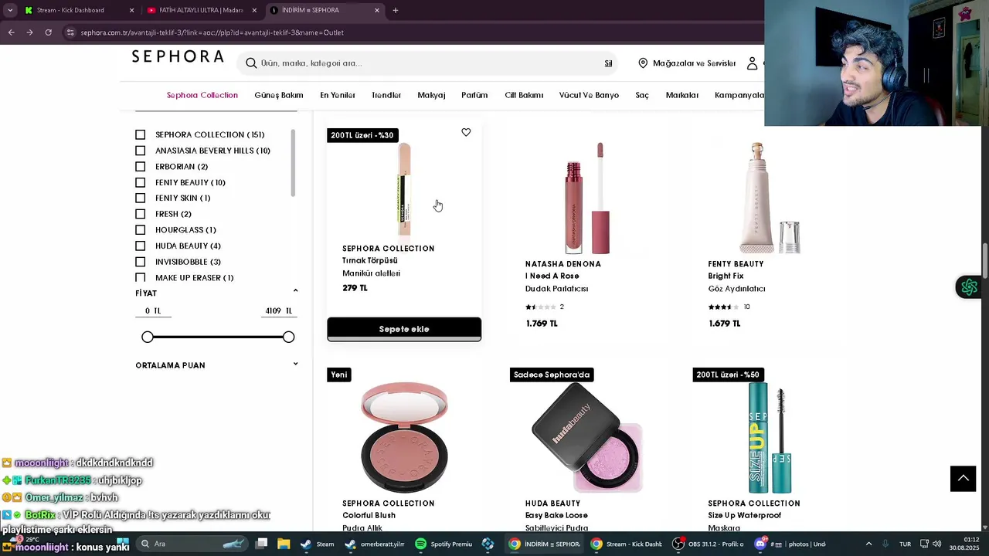Focus the product search input field
989x556 pixels.
click(x=429, y=63)
